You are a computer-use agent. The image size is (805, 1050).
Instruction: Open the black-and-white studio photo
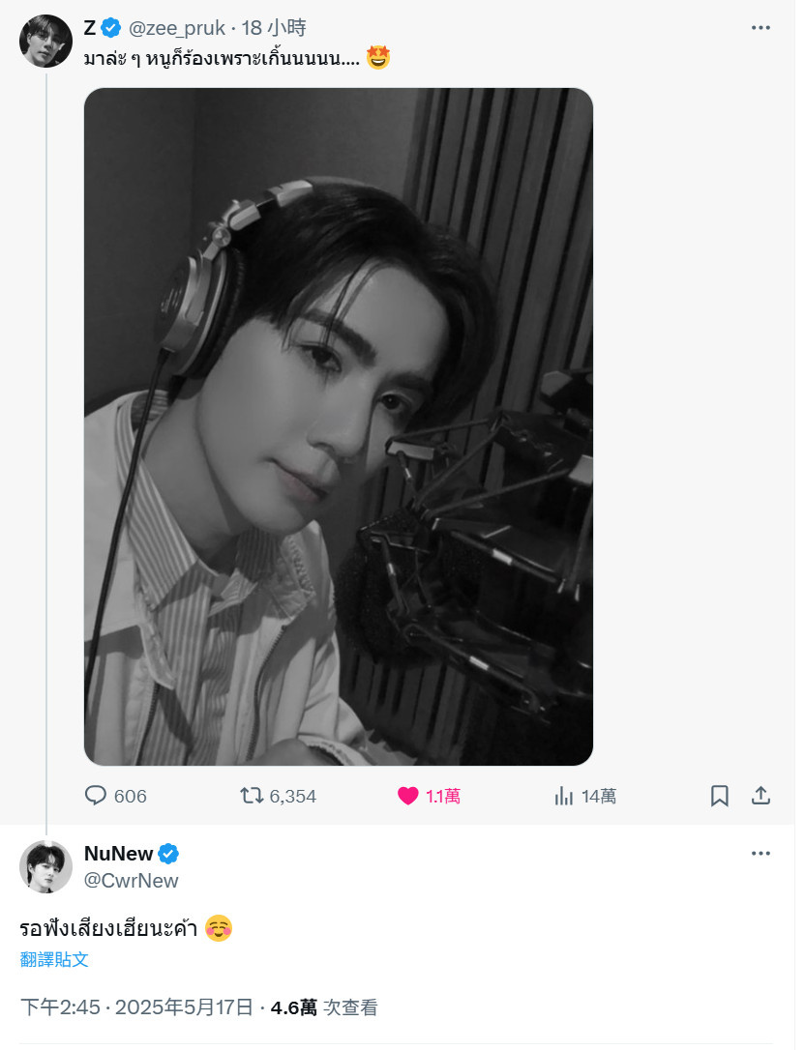(x=339, y=426)
